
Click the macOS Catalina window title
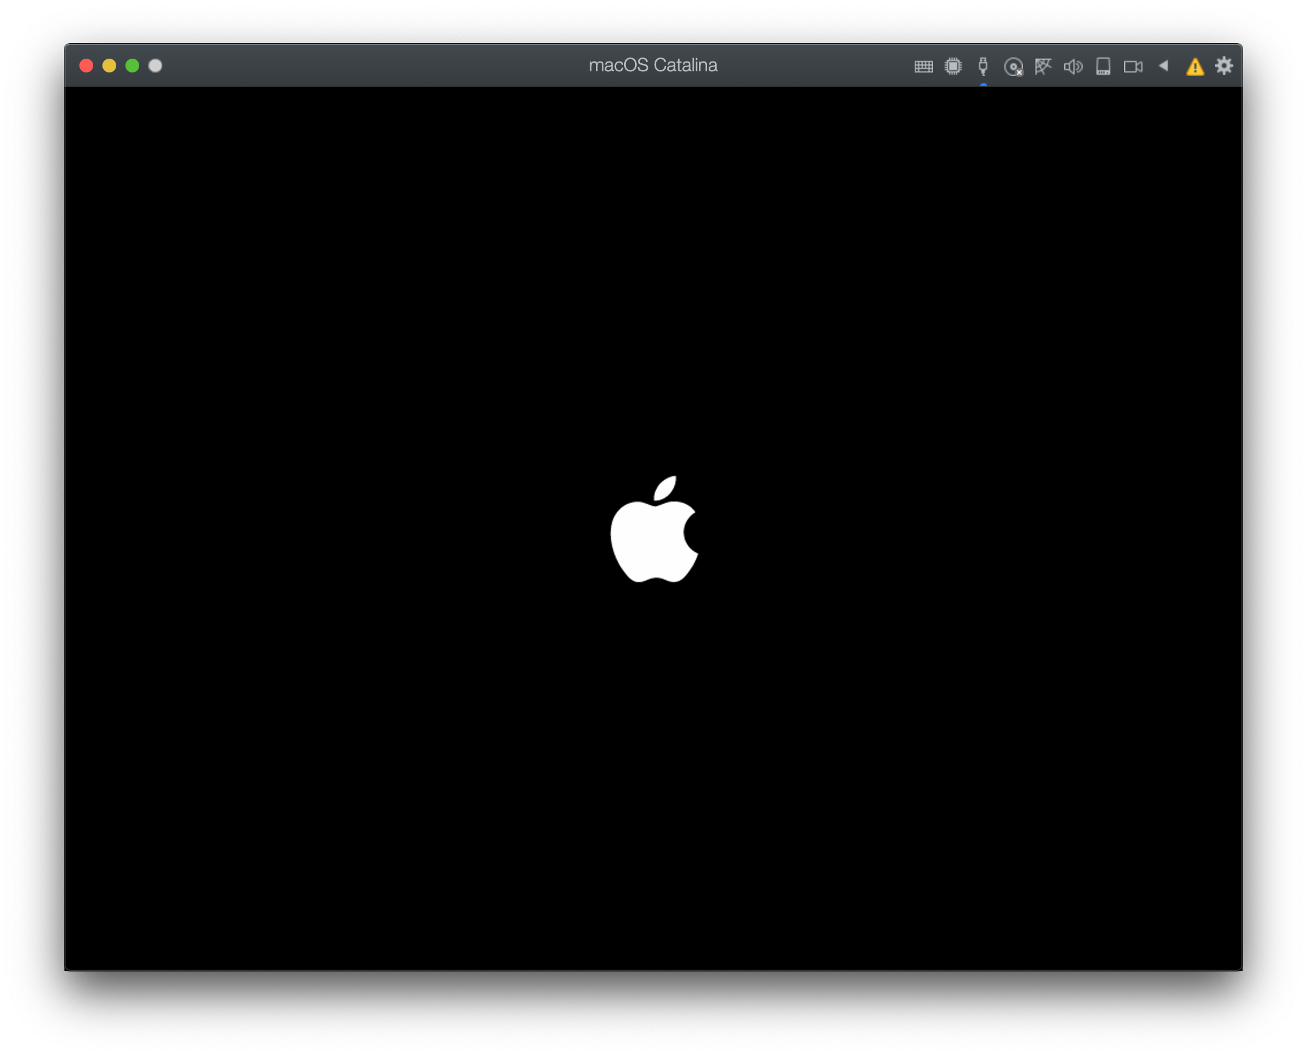(x=653, y=65)
